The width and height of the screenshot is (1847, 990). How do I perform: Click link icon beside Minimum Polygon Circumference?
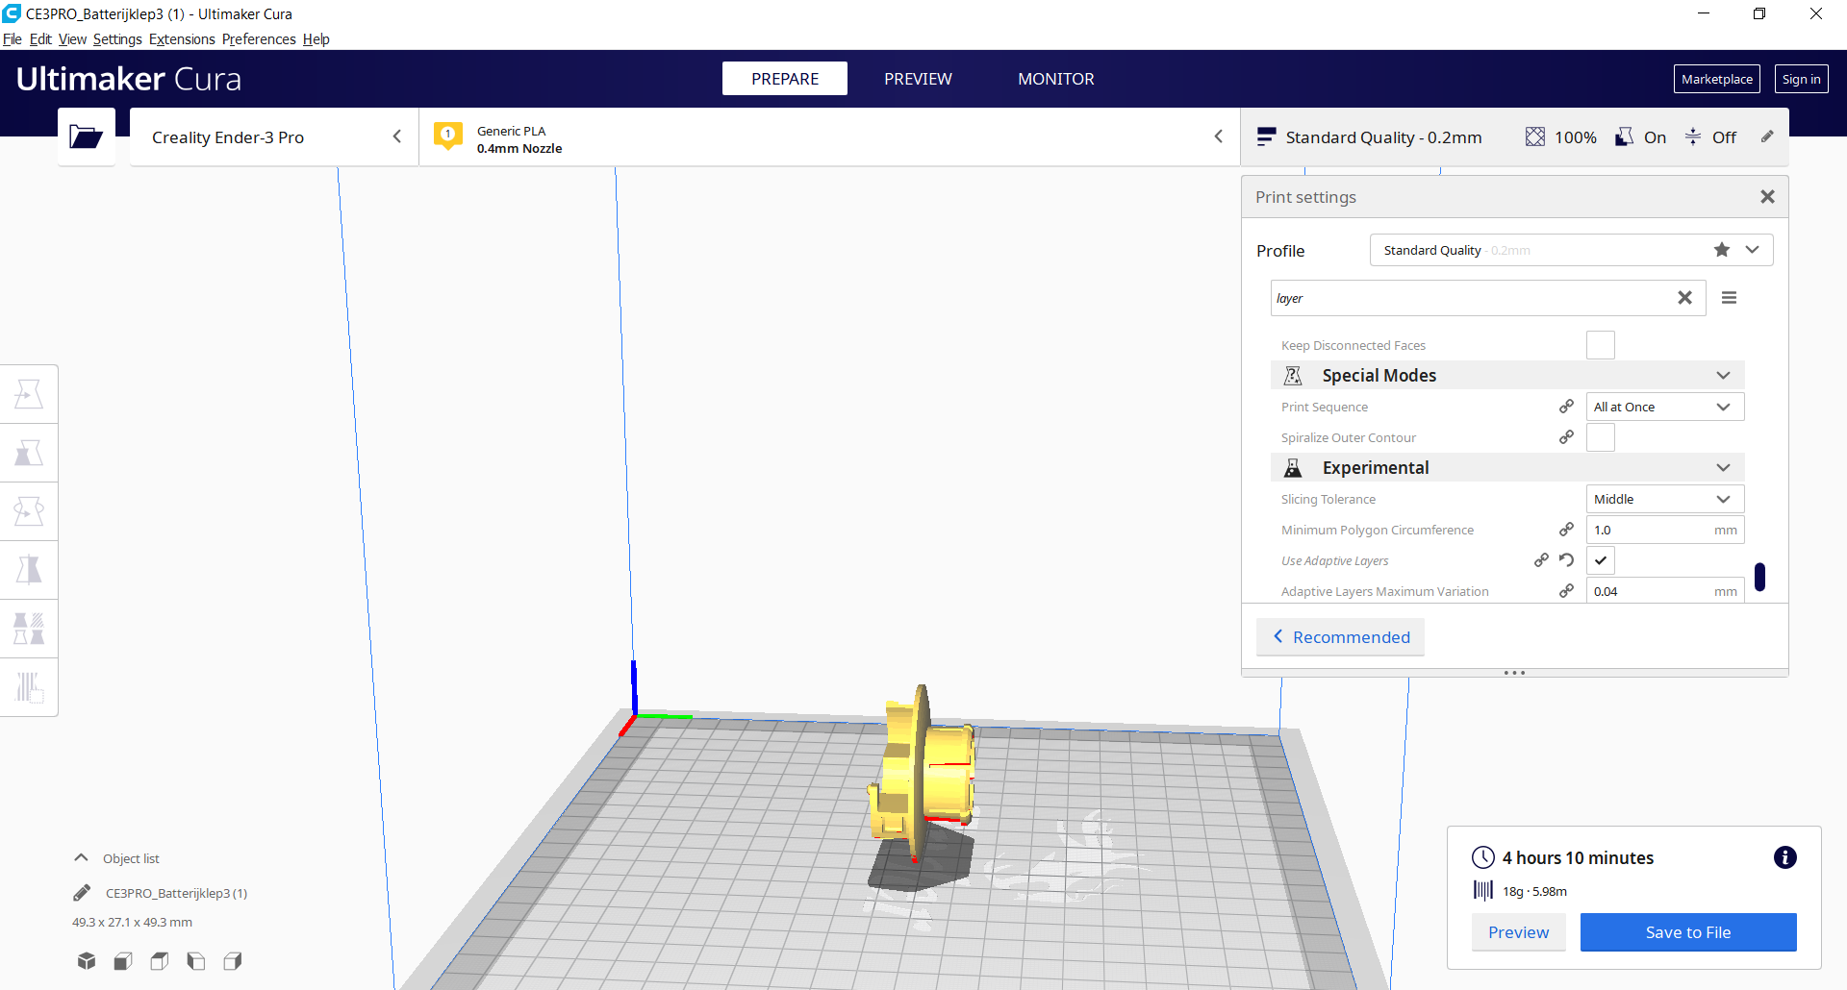tap(1567, 530)
